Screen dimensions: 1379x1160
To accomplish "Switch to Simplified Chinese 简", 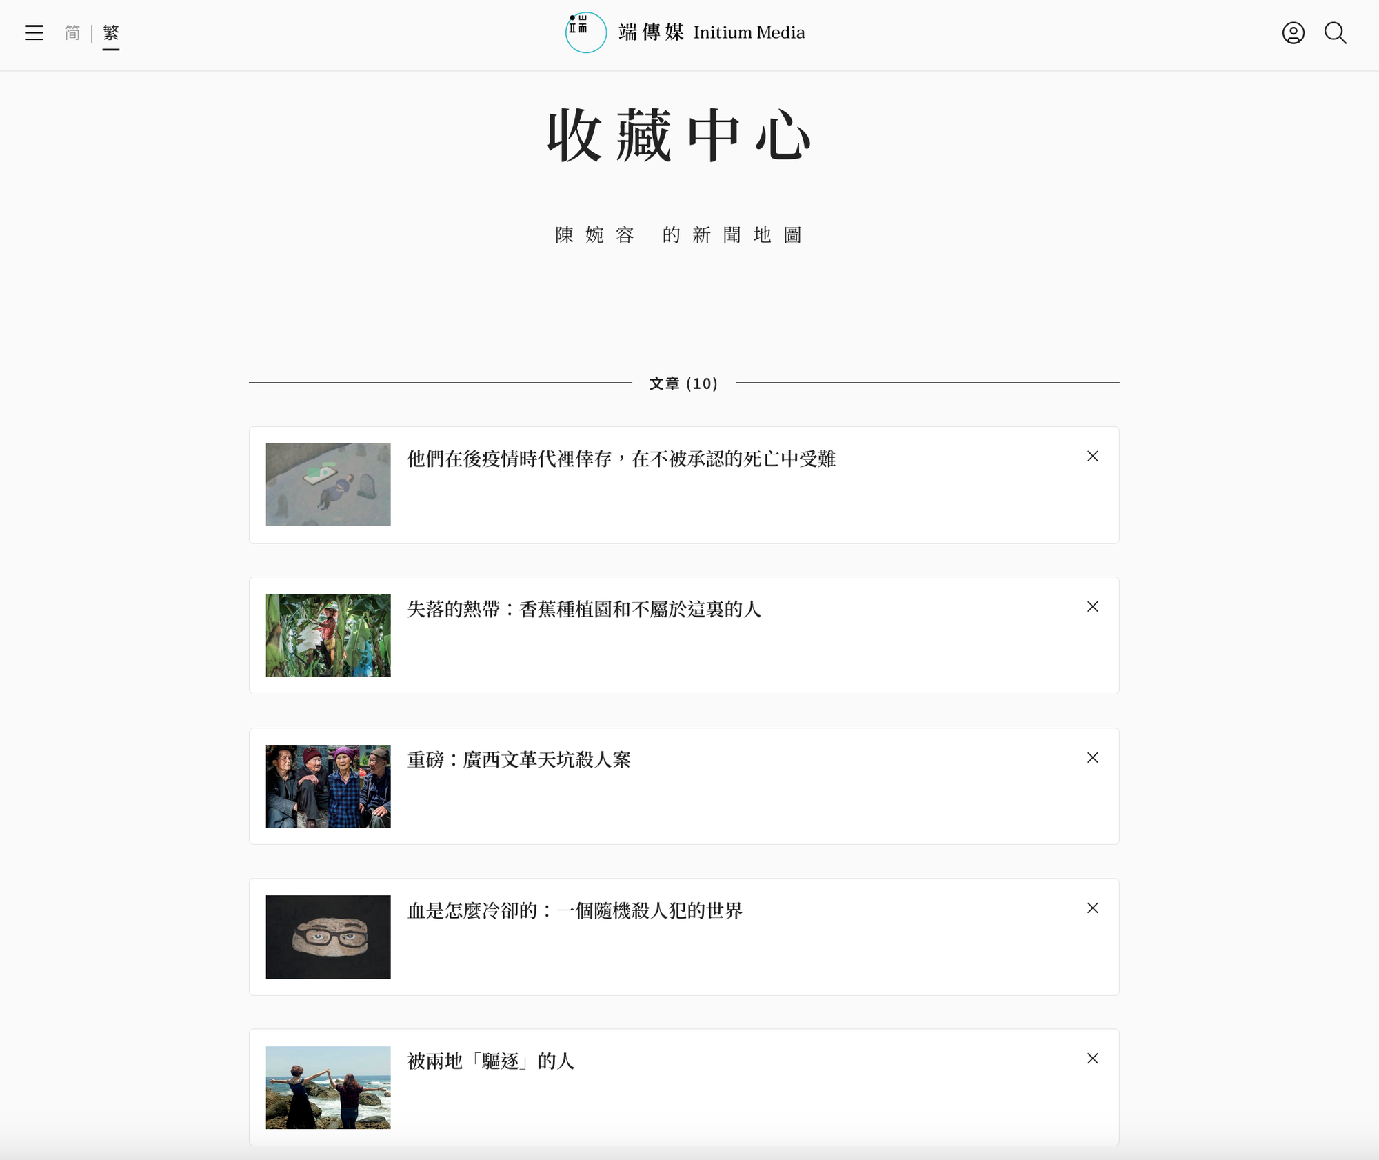I will pos(72,33).
